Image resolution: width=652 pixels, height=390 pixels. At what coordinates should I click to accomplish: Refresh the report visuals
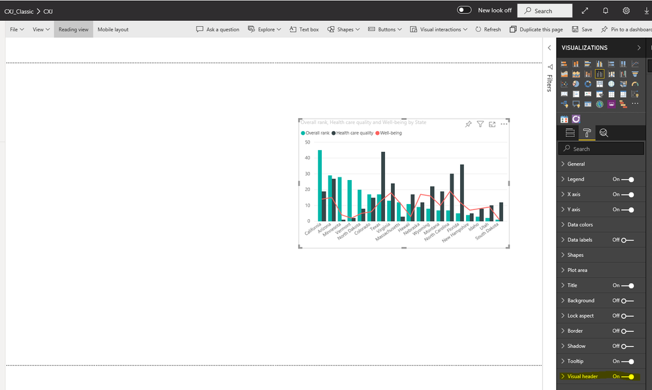click(x=488, y=29)
